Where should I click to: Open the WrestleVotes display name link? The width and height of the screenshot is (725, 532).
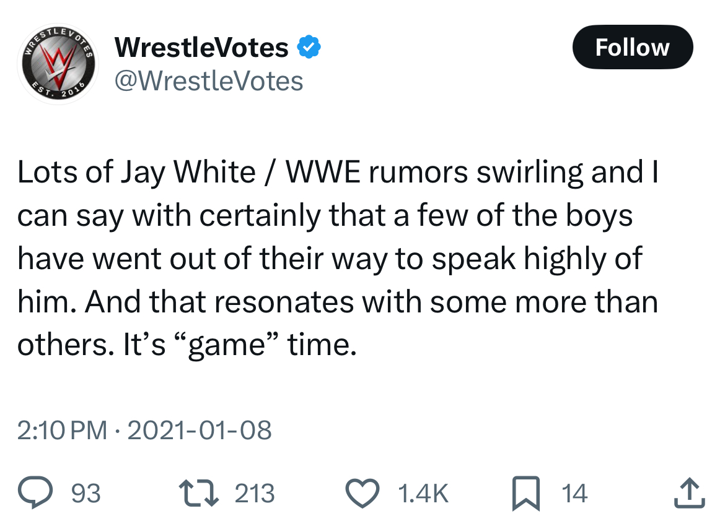[202, 47]
